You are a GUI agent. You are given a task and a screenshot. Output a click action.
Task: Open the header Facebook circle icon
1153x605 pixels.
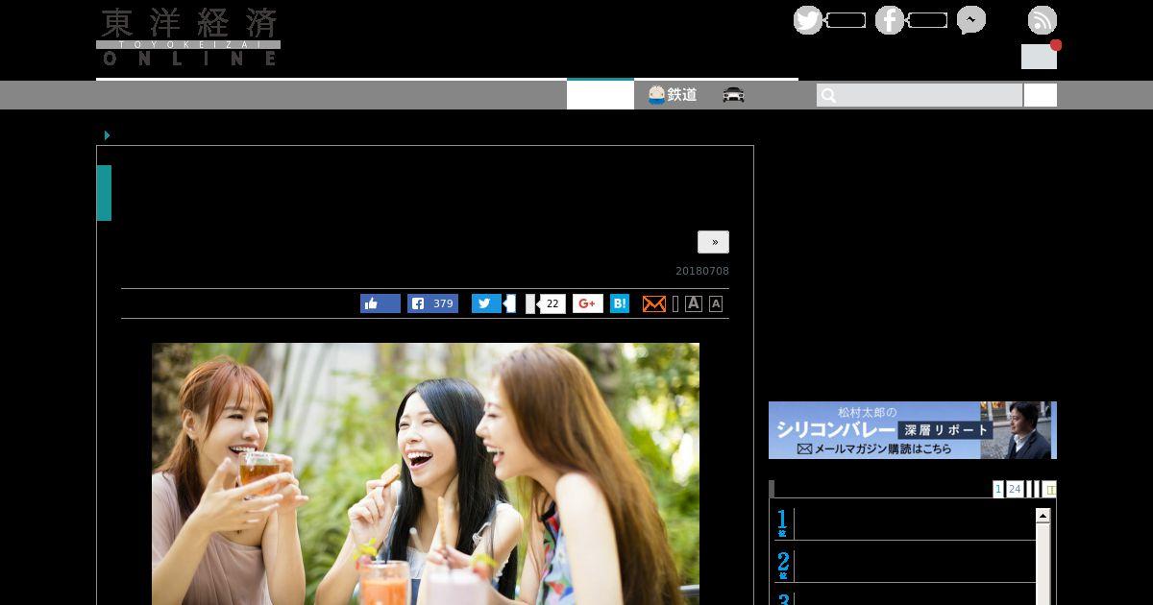pyautogui.click(x=890, y=20)
